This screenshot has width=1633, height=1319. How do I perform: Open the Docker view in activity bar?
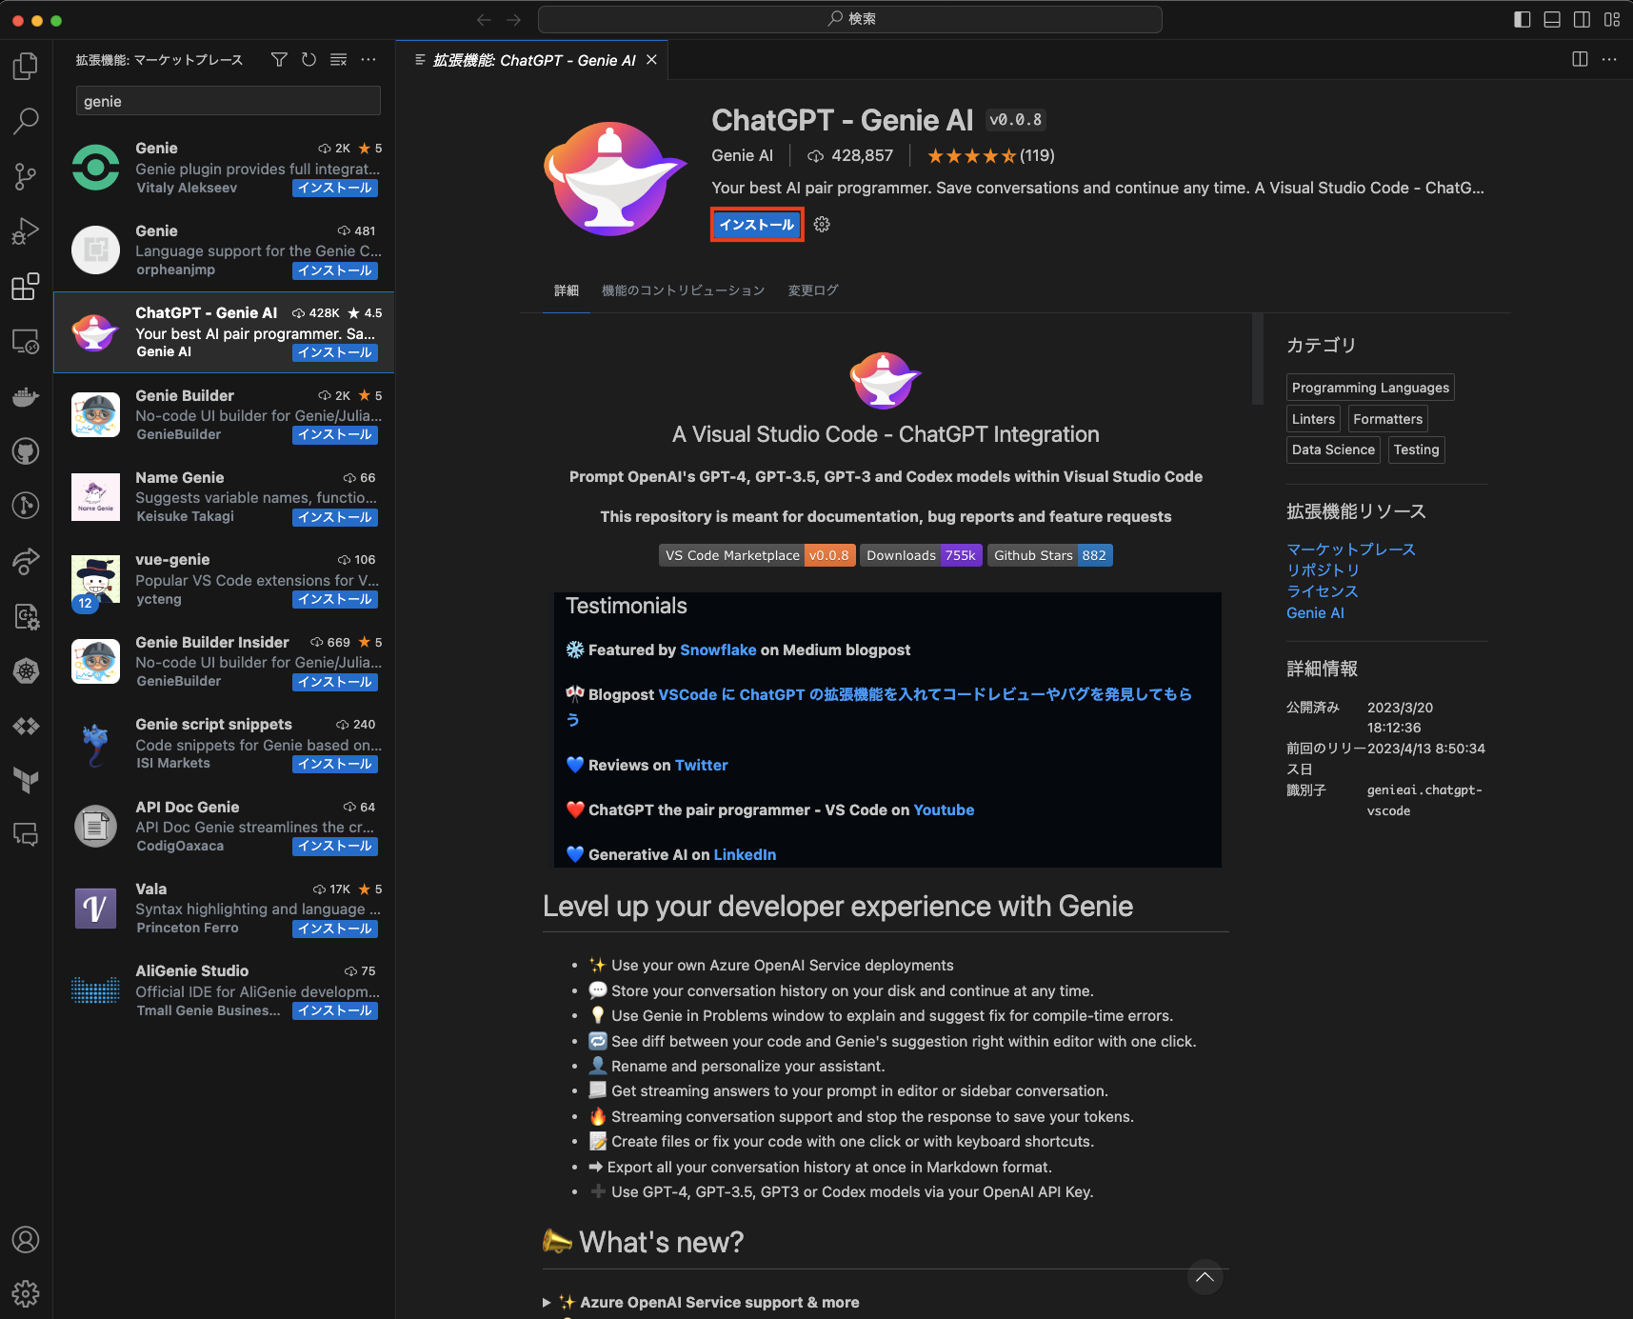click(26, 396)
